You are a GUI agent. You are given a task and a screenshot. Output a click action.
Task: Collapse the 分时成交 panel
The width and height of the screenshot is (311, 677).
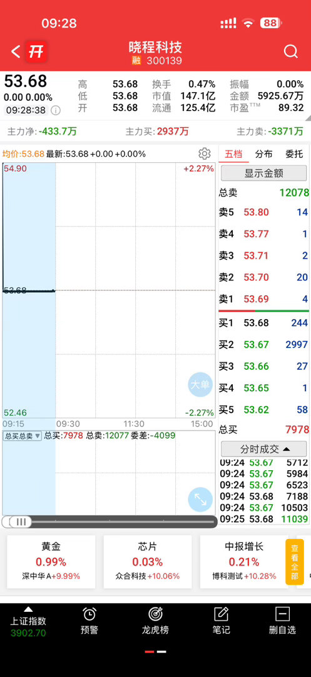(265, 449)
